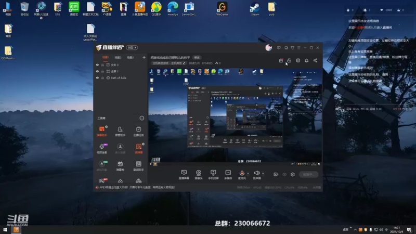The height and width of the screenshot is (234, 416).
Task: Click the user avatar in title bar
Action: coord(268,48)
